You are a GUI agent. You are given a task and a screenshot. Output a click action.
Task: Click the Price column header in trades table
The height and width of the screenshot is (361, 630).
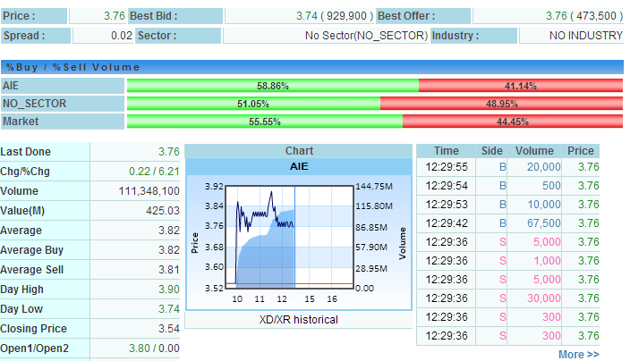pos(581,151)
